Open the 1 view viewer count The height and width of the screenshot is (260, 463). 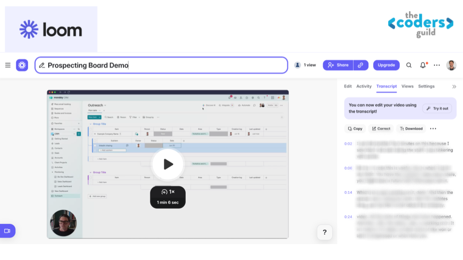(x=305, y=65)
